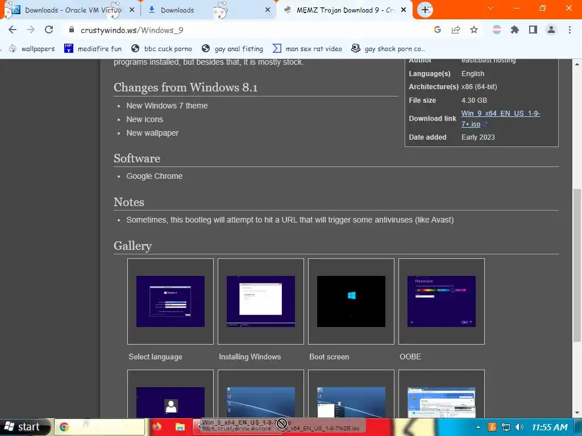
Task: Share this page using the share icon
Action: point(456,30)
